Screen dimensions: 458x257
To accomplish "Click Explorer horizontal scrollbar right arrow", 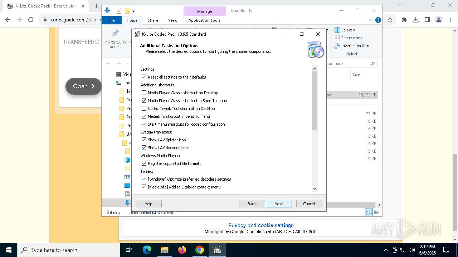I will (x=379, y=205).
